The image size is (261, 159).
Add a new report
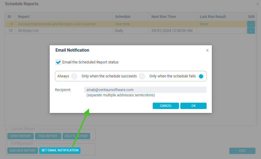click(22, 151)
